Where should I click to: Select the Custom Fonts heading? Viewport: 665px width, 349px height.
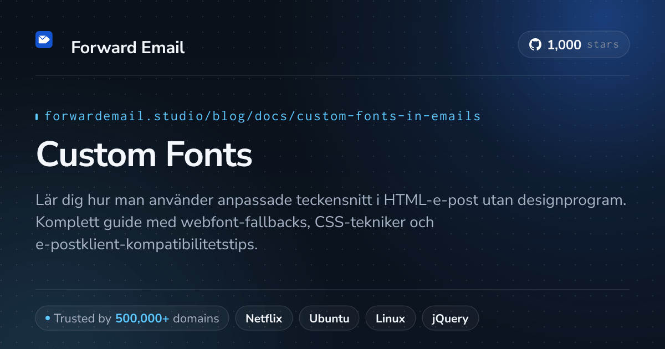point(144,154)
